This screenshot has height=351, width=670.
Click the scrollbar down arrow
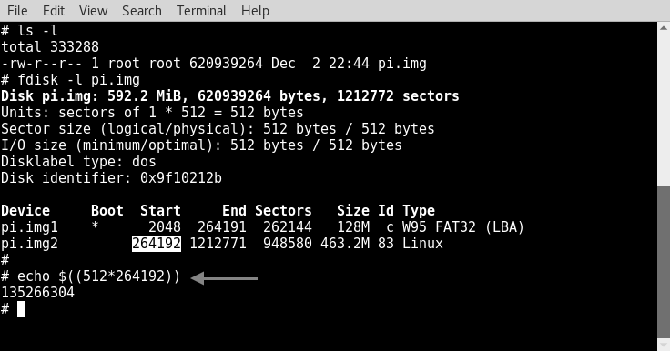click(x=664, y=344)
